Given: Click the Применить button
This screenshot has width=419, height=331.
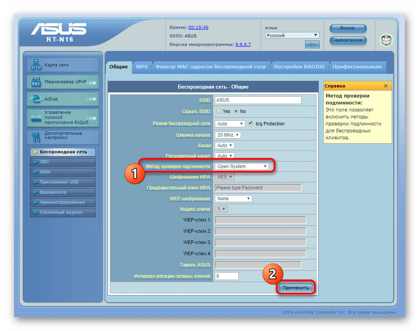Looking at the screenshot, I should coord(296,288).
